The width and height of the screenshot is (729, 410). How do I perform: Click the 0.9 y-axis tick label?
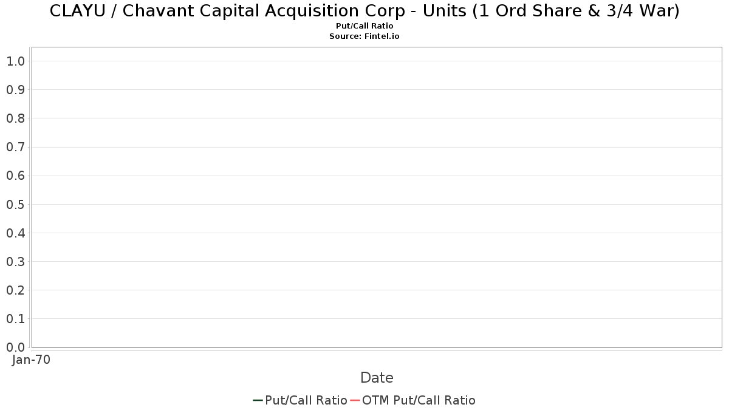[15, 90]
